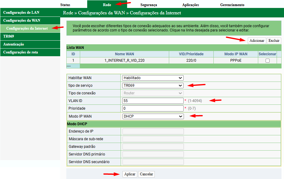
Task: Click the Cancelar button
Action: click(146, 174)
